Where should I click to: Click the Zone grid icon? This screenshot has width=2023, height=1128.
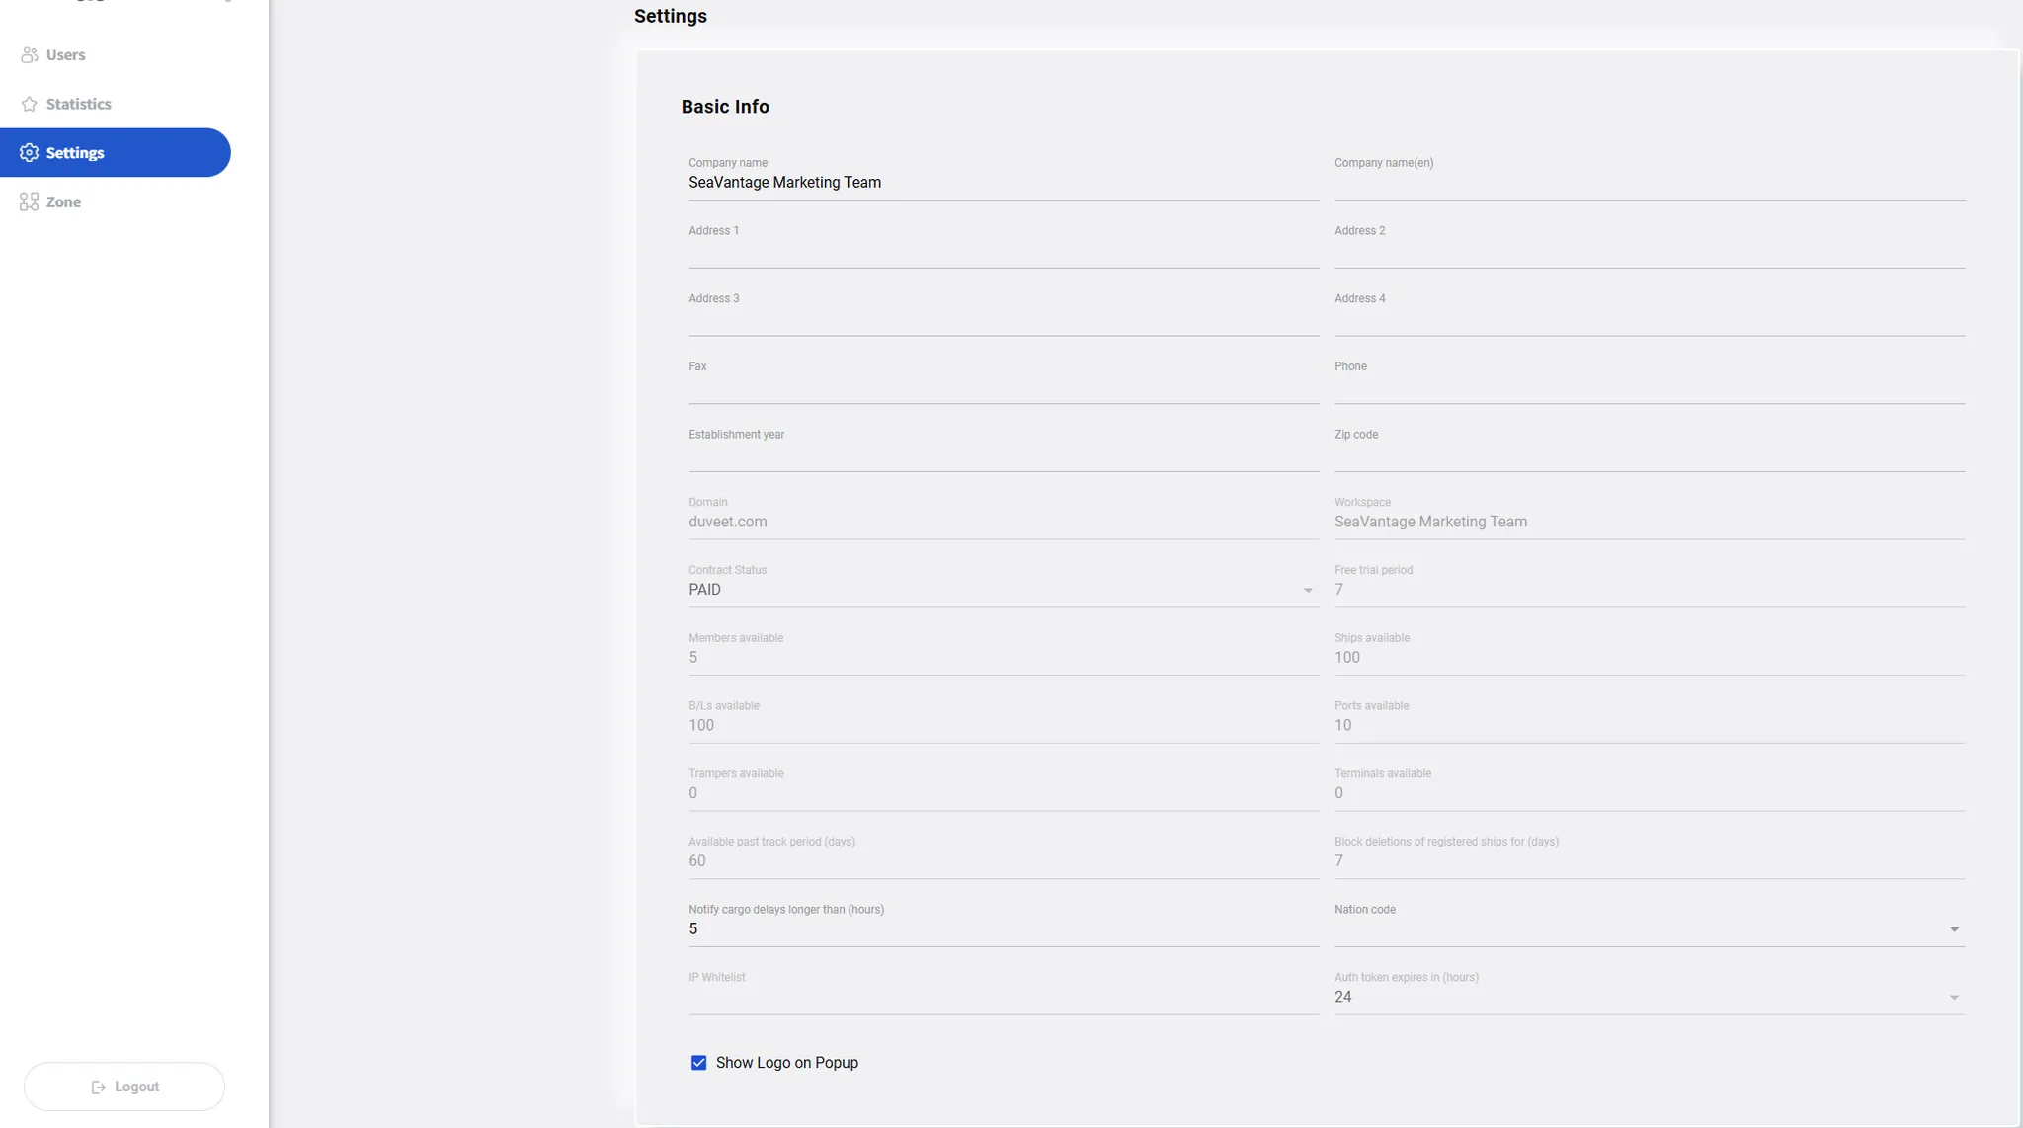pos(29,201)
